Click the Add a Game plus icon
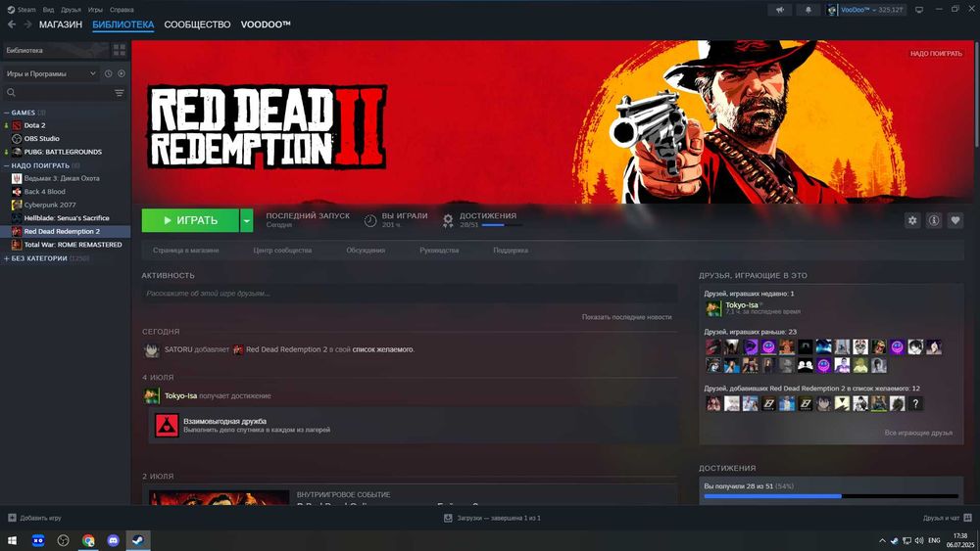980x551 pixels. point(11,518)
